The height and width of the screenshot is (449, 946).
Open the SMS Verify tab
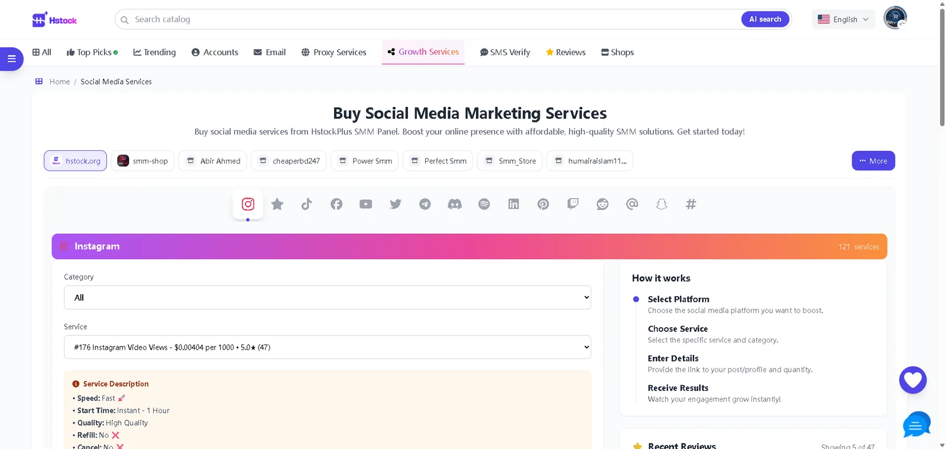coord(505,52)
